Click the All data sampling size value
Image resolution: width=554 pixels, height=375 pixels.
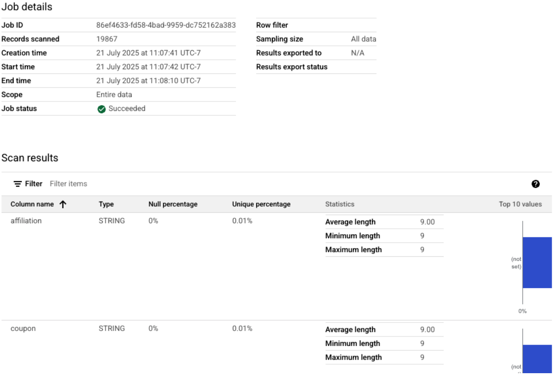point(363,39)
